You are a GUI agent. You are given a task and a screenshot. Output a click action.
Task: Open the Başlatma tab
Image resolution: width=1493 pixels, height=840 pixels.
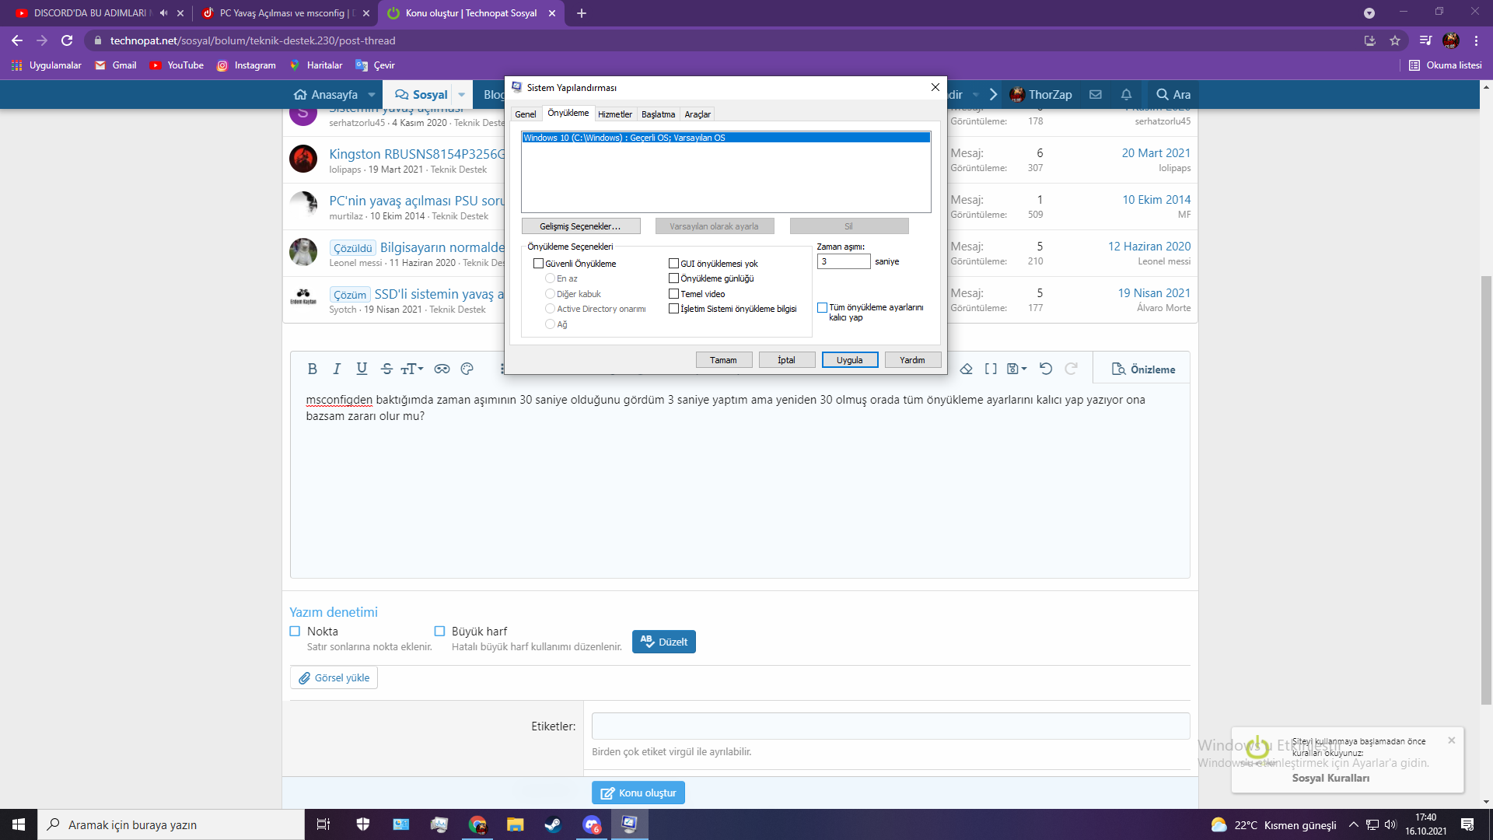(x=658, y=114)
